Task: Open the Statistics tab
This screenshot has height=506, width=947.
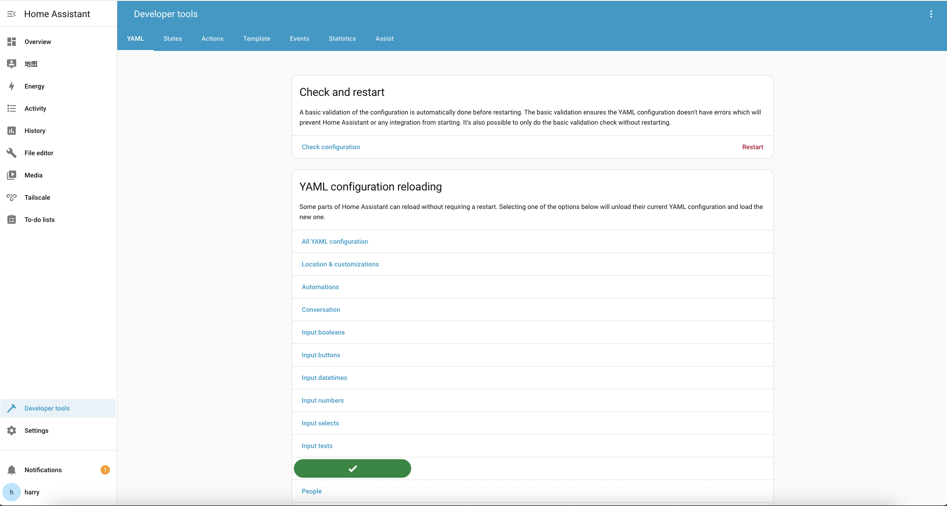Action: coord(342,38)
